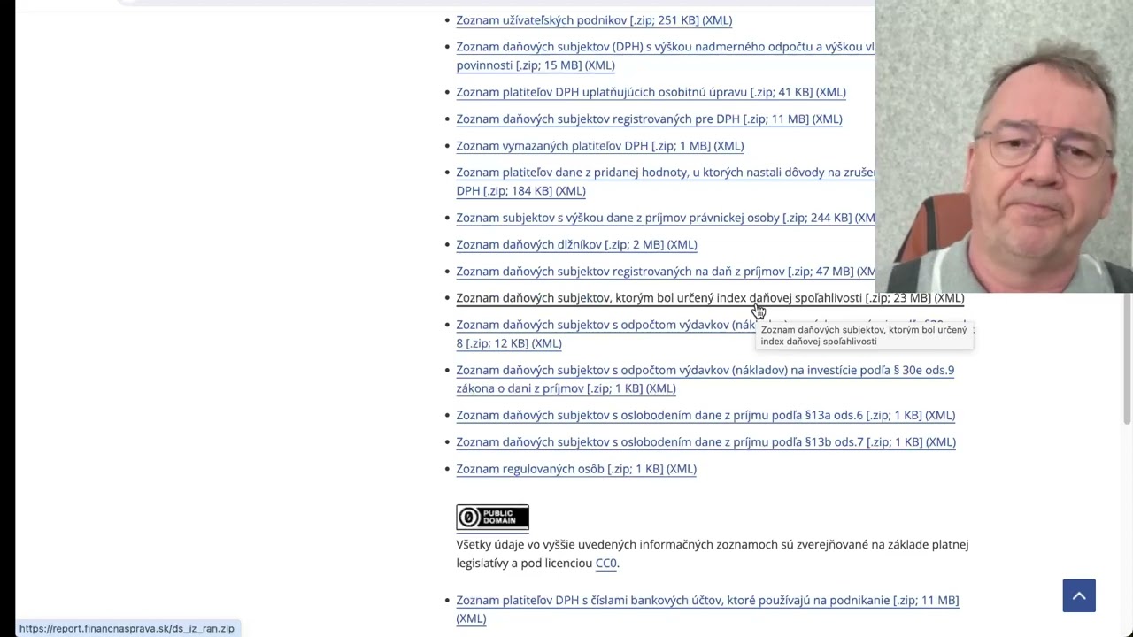This screenshot has width=1133, height=637.
Task: Click the scroll-to-top arrow button
Action: [x=1078, y=595]
